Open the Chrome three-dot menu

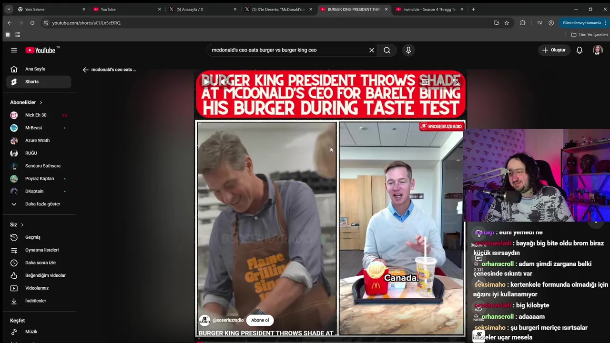(x=605, y=23)
